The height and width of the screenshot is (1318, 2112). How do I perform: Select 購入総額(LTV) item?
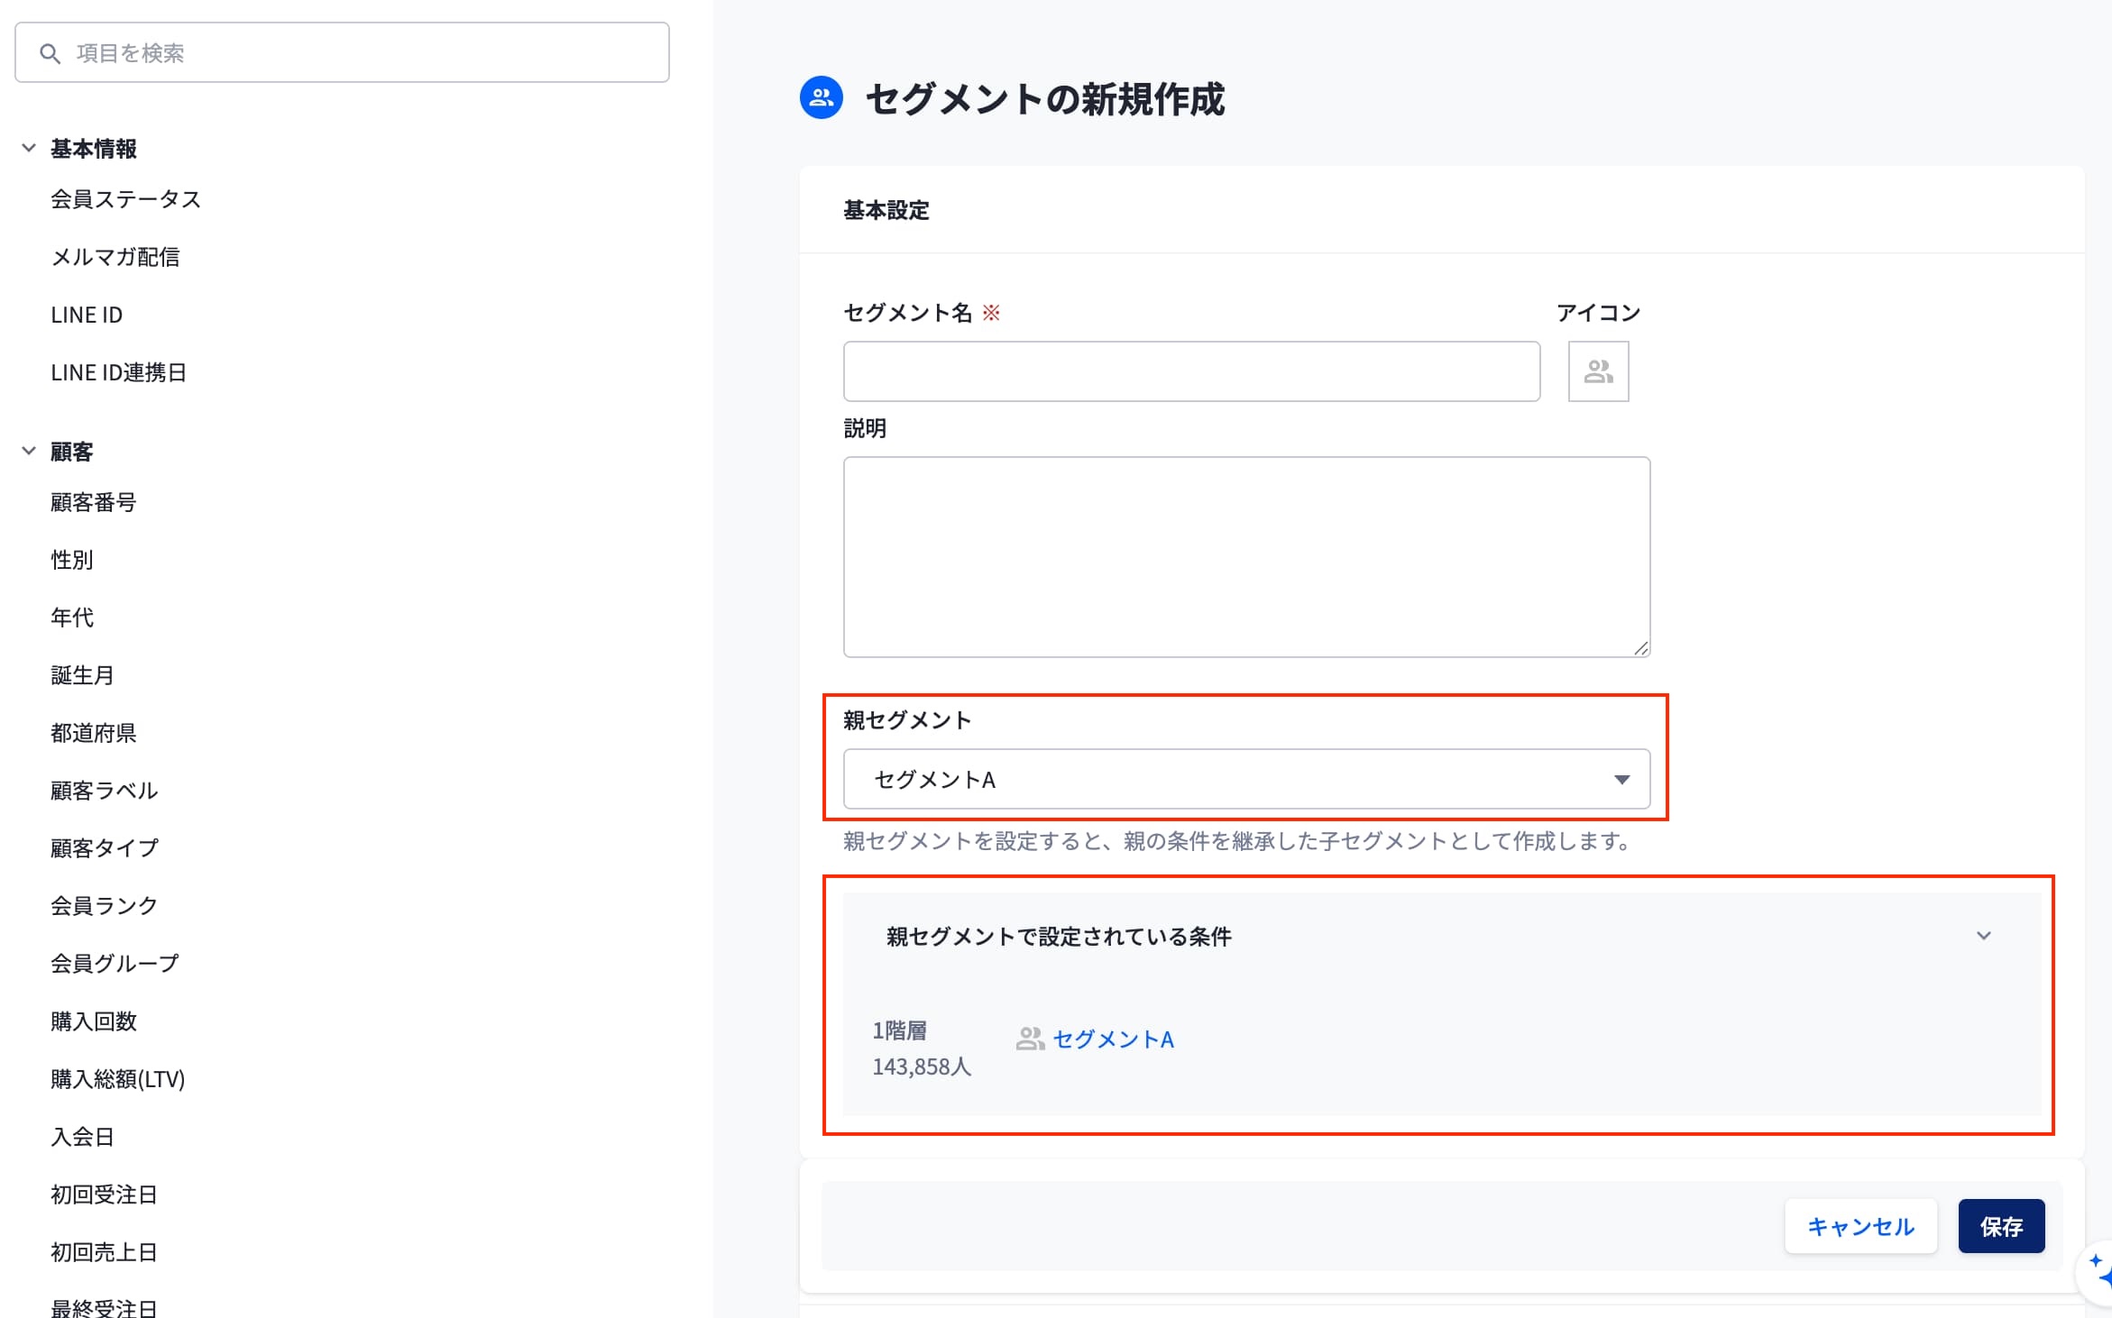[117, 1079]
